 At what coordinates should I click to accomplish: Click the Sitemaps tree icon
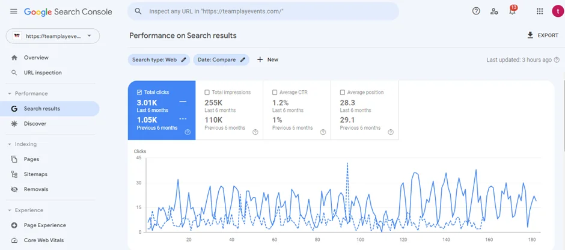tap(14, 174)
